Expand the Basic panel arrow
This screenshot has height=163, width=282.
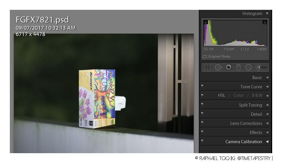[x=267, y=78]
